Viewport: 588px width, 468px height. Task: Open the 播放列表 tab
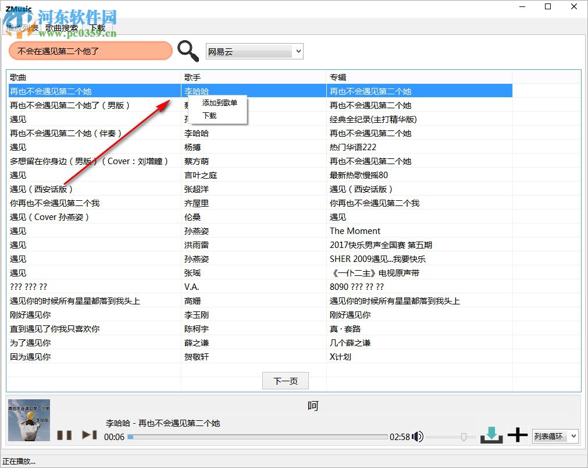click(x=22, y=27)
